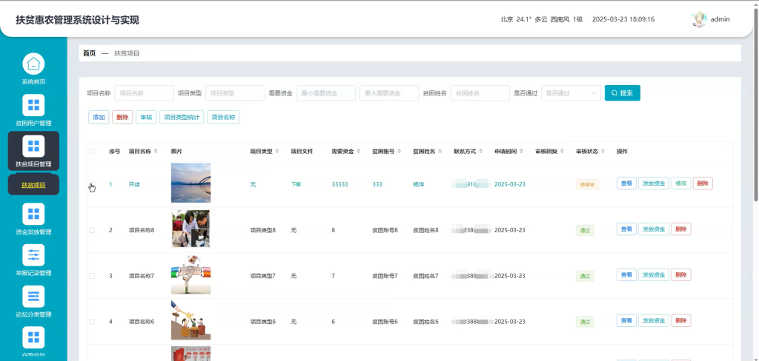Viewport: 759px width, 361px height.
Task: Click 修改 for 开店 row
Action: (681, 183)
